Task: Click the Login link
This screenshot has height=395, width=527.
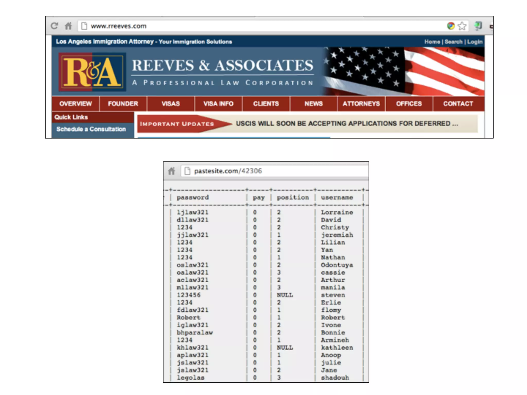Action: pyautogui.click(x=475, y=42)
